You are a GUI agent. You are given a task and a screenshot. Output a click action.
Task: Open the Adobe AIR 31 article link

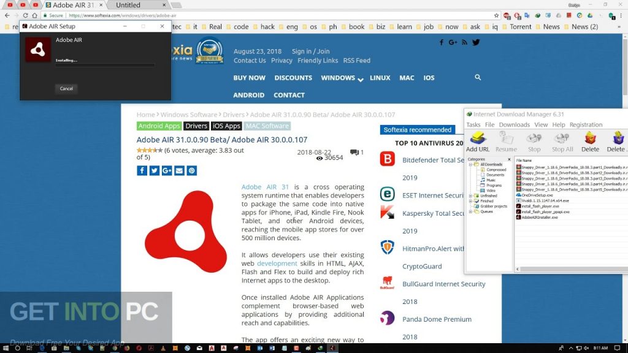(265, 187)
